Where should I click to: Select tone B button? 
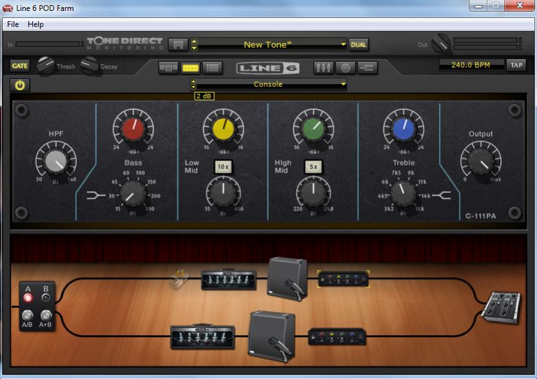(x=46, y=298)
